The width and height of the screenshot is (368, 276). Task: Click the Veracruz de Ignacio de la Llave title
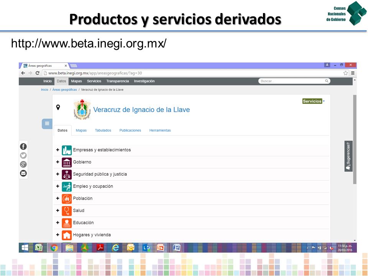click(141, 110)
